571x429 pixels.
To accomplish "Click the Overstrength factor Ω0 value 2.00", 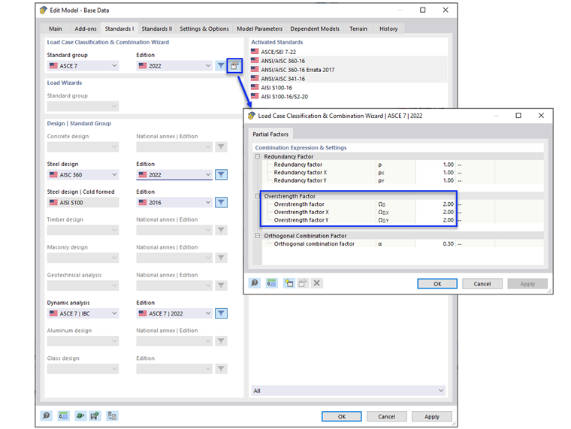I will [436, 204].
